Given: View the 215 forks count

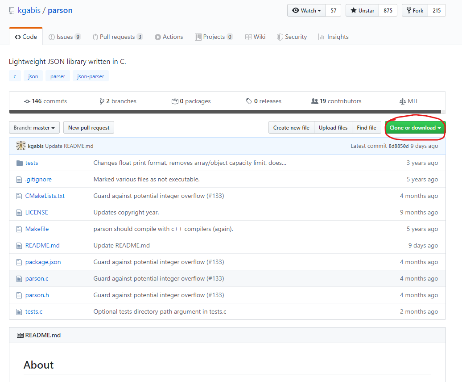Looking at the screenshot, I should [x=437, y=11].
